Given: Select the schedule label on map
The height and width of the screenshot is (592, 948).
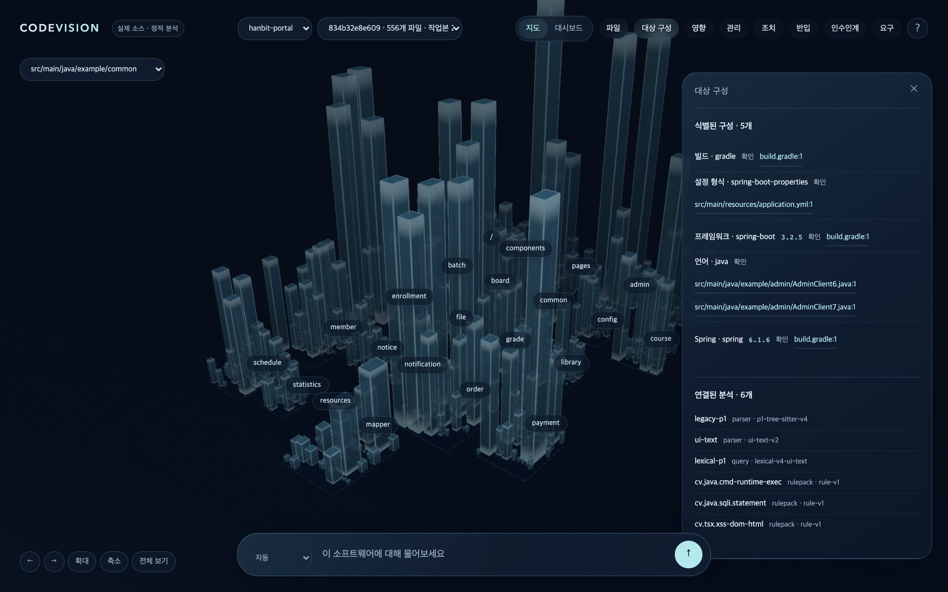Looking at the screenshot, I should [x=267, y=362].
